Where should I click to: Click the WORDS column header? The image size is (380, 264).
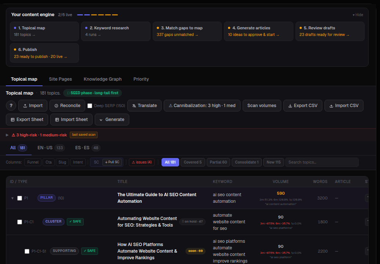tap(320, 181)
